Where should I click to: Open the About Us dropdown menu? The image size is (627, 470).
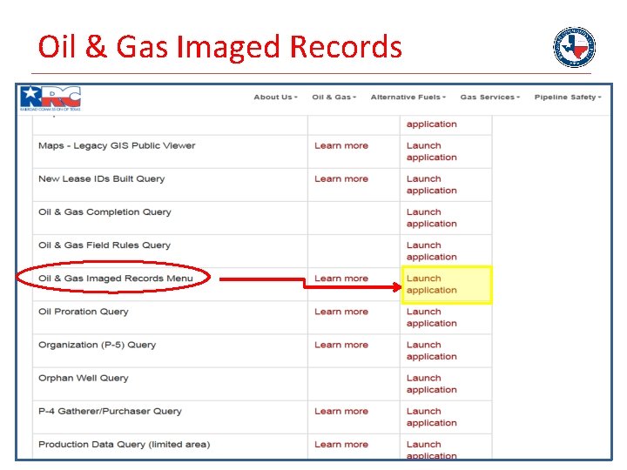[x=275, y=97]
